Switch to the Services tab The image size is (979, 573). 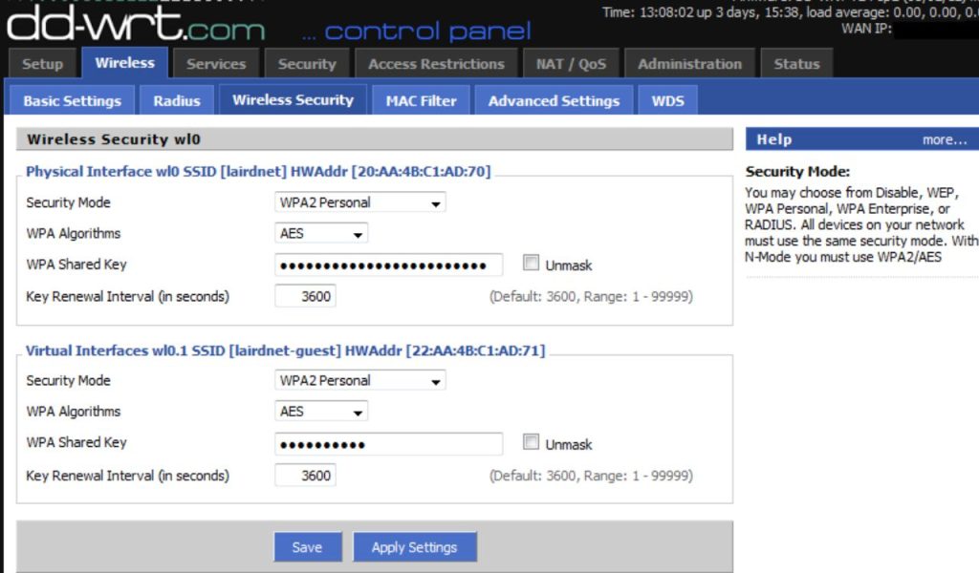point(215,63)
